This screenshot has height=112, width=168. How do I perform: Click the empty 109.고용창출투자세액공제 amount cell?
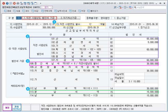[x=136, y=67]
